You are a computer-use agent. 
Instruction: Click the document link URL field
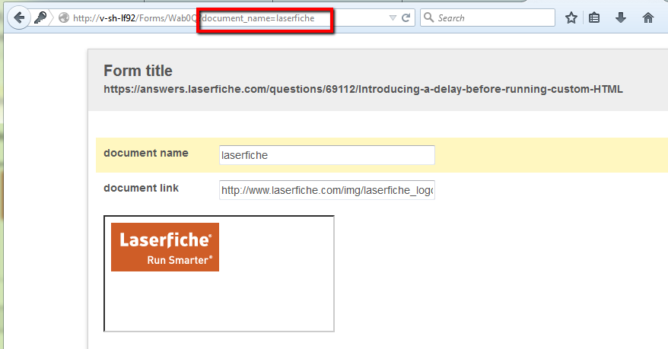coord(326,190)
